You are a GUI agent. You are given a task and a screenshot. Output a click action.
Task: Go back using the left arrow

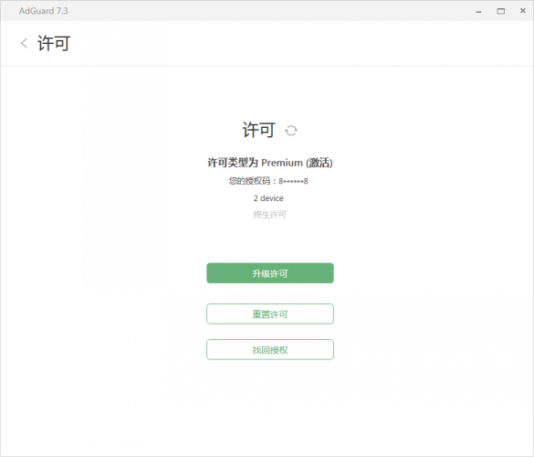tap(24, 43)
